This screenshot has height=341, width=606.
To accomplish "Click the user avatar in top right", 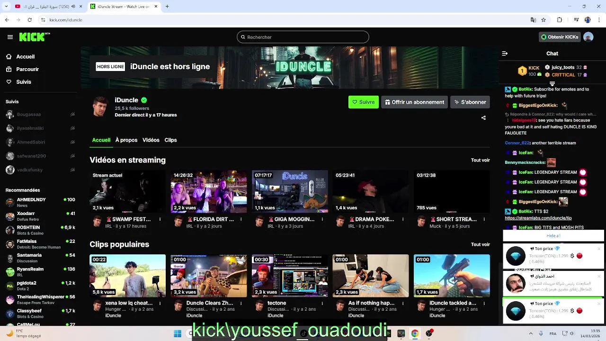I will 588,37.
